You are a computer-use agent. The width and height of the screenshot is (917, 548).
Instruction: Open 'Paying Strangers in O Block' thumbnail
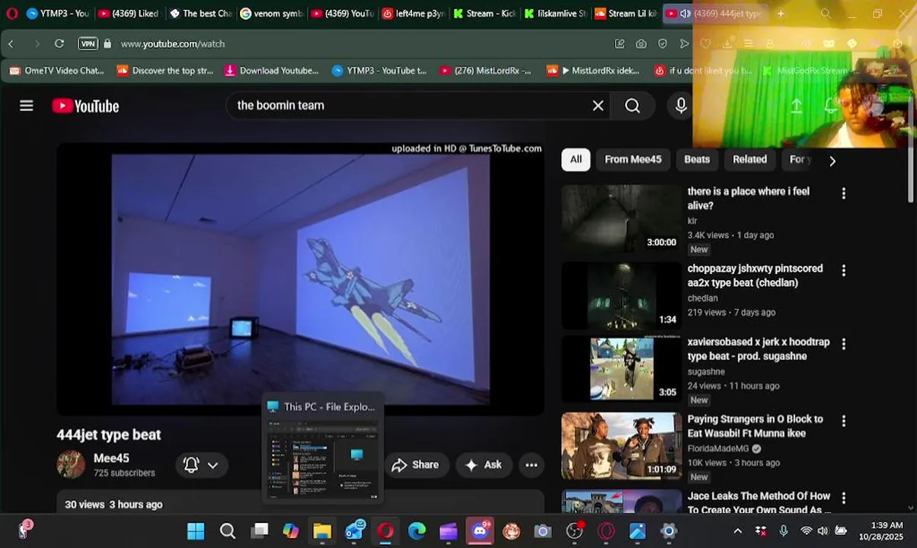click(622, 447)
